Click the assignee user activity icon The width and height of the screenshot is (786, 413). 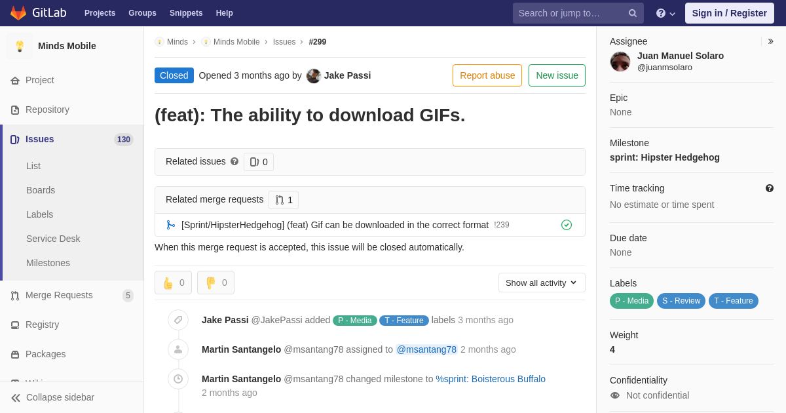click(x=178, y=349)
